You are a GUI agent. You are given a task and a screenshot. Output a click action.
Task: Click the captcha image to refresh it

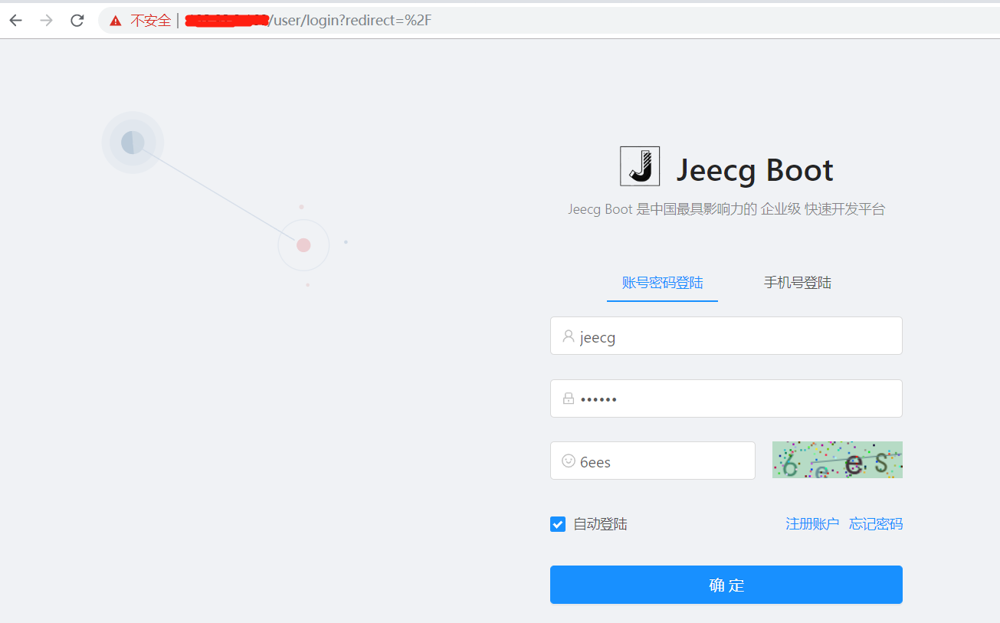837,460
